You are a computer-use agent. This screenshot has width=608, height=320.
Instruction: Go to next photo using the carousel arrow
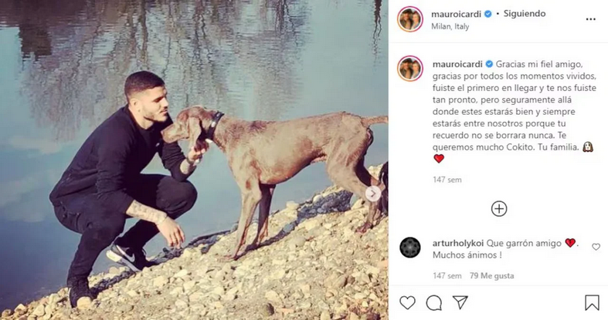coord(373,194)
